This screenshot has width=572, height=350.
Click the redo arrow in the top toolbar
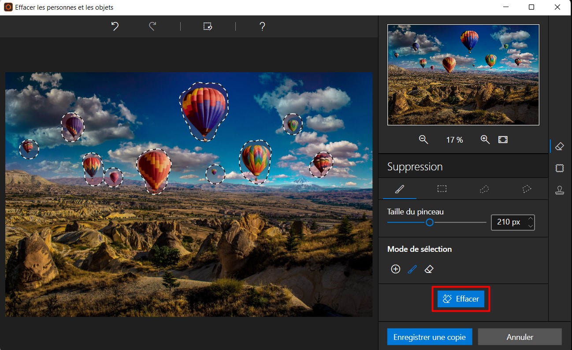(152, 26)
